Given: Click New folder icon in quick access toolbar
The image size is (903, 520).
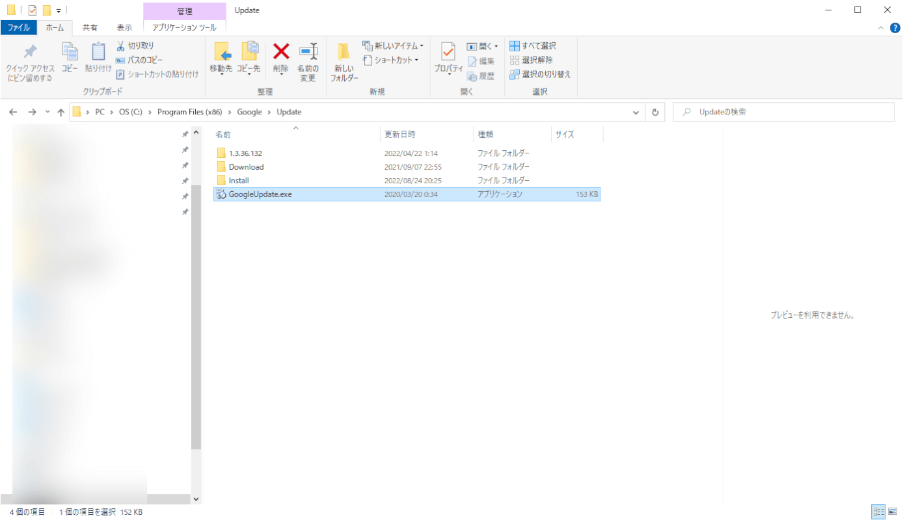Looking at the screenshot, I should click(47, 10).
